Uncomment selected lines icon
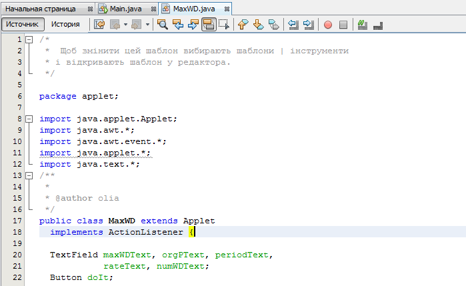Image resolution: width=466 pixels, height=286 pixels. (378, 25)
